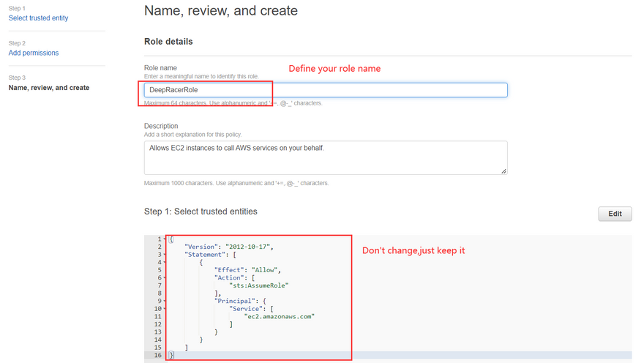Image resolution: width=644 pixels, height=363 pixels.
Task: Collapse code fold arrow on line 3
Action: coord(165,255)
